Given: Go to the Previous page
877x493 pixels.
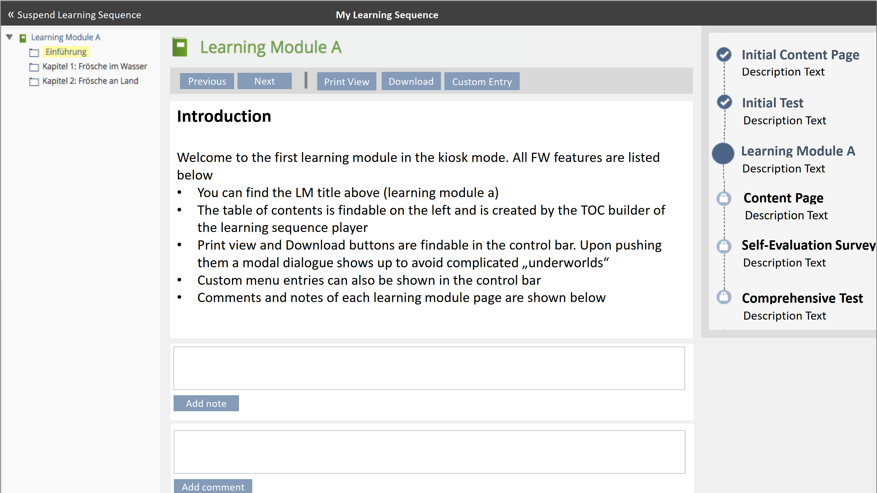Looking at the screenshot, I should [x=207, y=81].
